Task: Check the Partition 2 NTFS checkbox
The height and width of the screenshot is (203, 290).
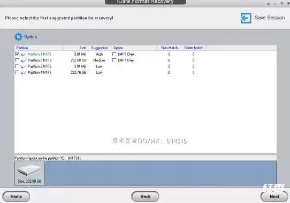Action: 17,60
